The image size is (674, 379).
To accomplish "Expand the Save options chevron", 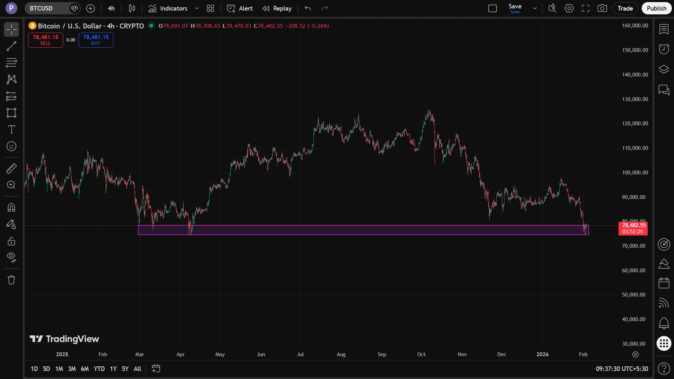I will (x=535, y=8).
